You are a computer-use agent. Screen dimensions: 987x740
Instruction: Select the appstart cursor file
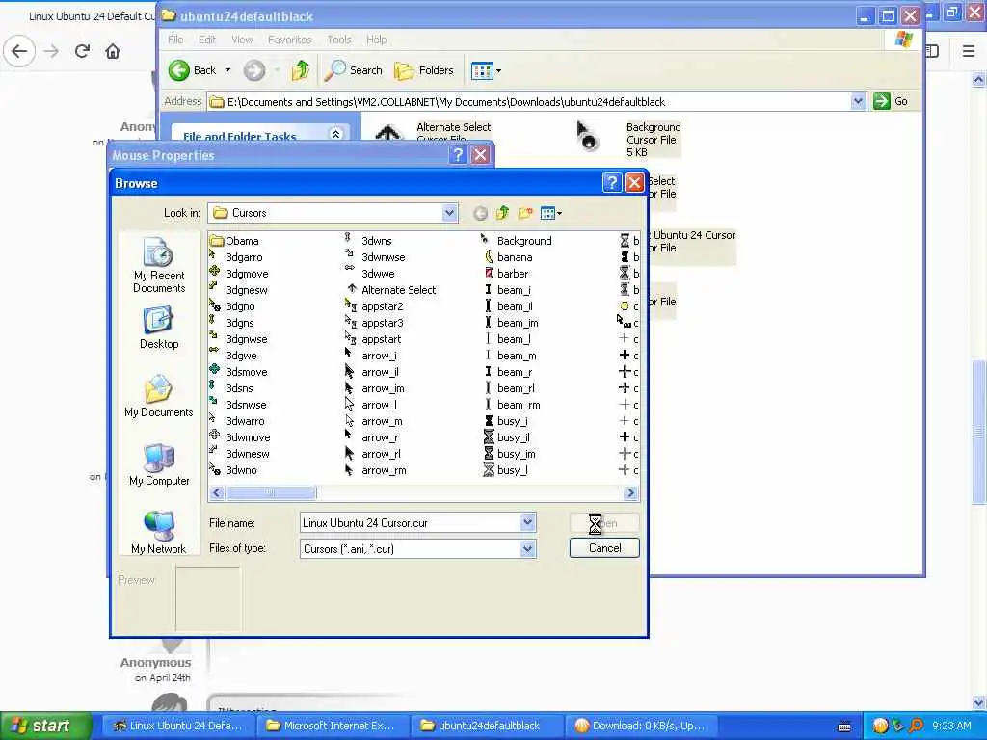tap(373, 338)
